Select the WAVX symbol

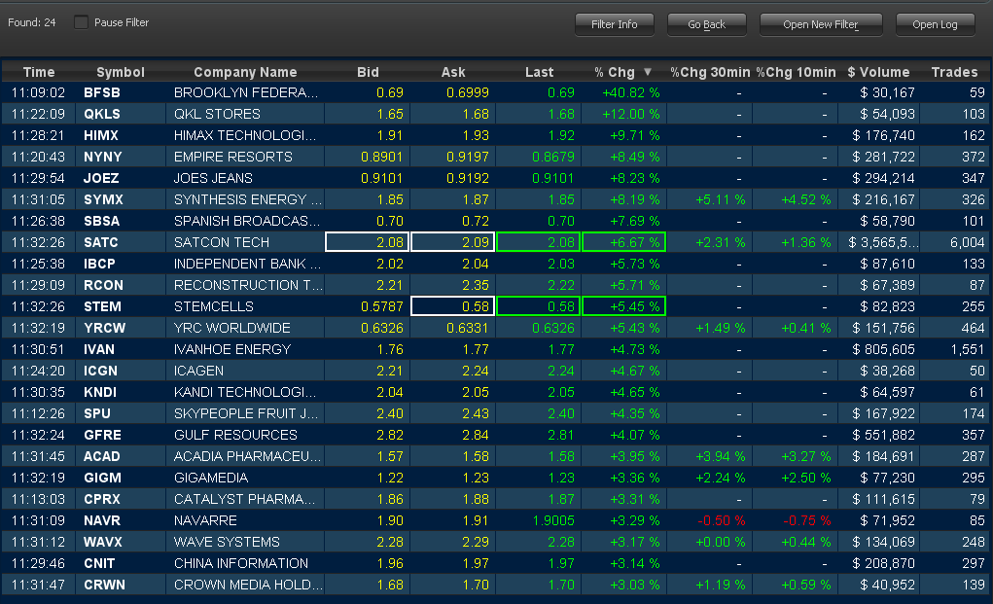pos(102,542)
